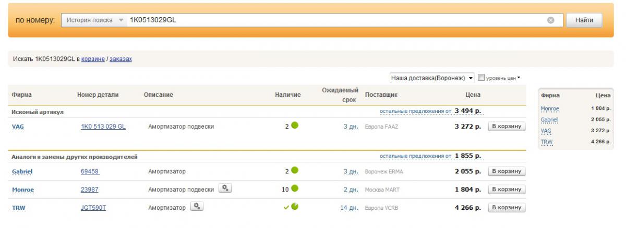Click the Наличие column header
This screenshot has height=228, width=626.
(x=288, y=95)
